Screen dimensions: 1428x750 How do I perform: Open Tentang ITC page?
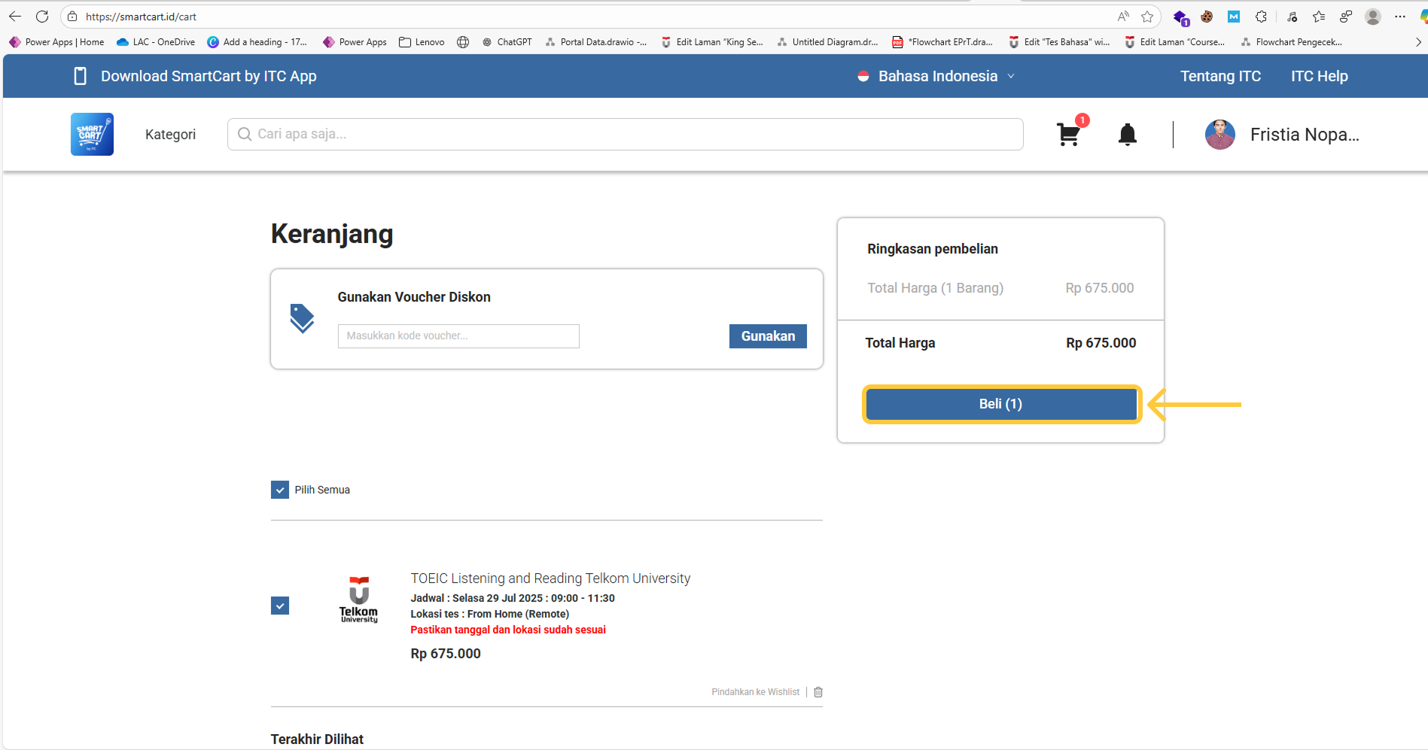click(1220, 76)
